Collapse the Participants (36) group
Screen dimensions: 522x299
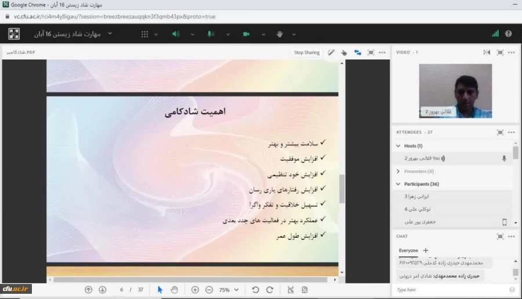(x=398, y=184)
